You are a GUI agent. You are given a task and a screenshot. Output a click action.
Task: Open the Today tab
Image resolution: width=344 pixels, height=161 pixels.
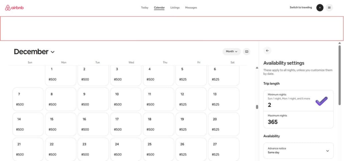[x=145, y=8]
